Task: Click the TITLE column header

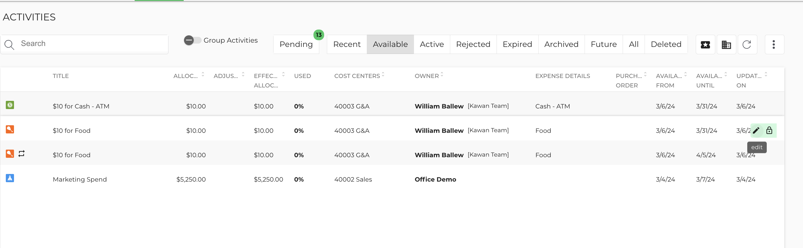Action: [x=61, y=76]
